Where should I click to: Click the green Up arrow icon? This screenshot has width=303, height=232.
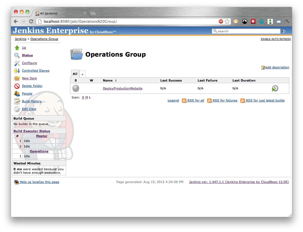coord(17,48)
